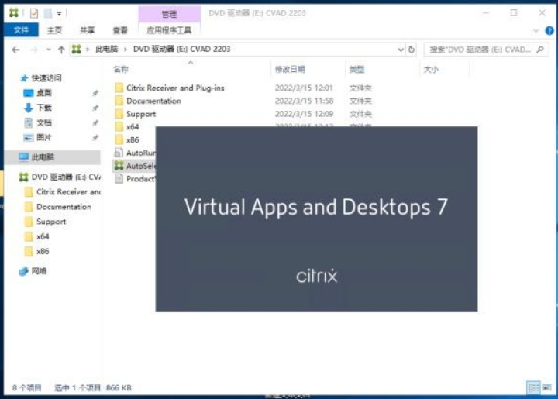Sort files by 名称 column
558x399 pixels.
point(121,70)
